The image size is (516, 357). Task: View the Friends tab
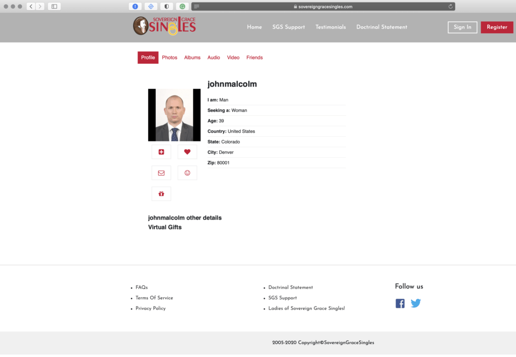click(254, 57)
